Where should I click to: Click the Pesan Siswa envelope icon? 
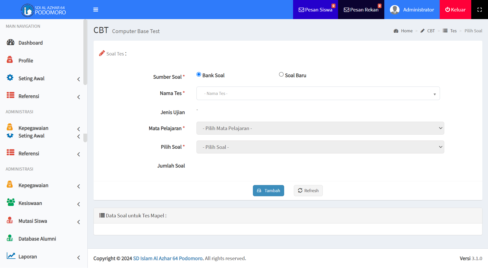click(x=301, y=10)
